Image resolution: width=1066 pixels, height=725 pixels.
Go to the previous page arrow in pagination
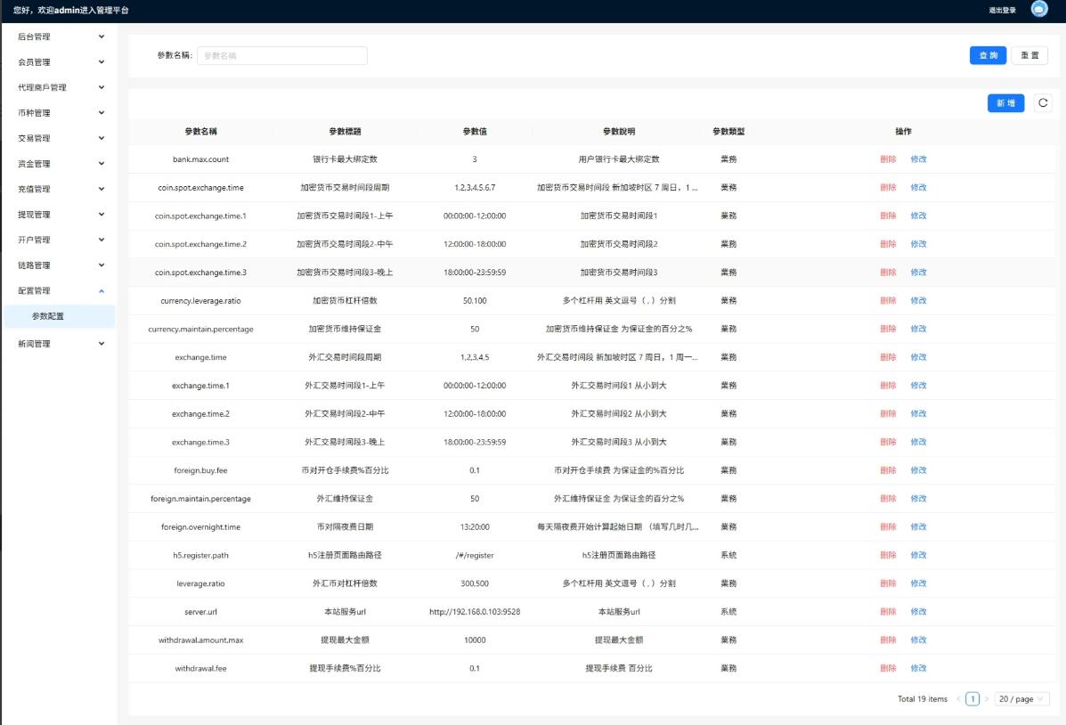point(958,699)
